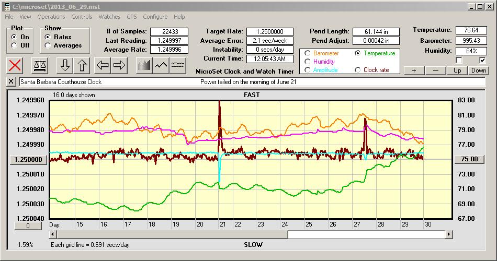
Task: Click the small X beside the title field
Action: 11,81
